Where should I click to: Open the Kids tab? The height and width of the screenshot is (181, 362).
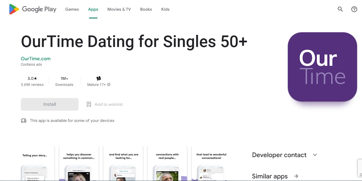(165, 9)
